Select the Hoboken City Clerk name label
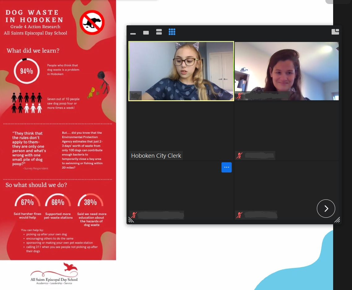Image resolution: width=352 pixels, height=290 pixels. (x=156, y=156)
